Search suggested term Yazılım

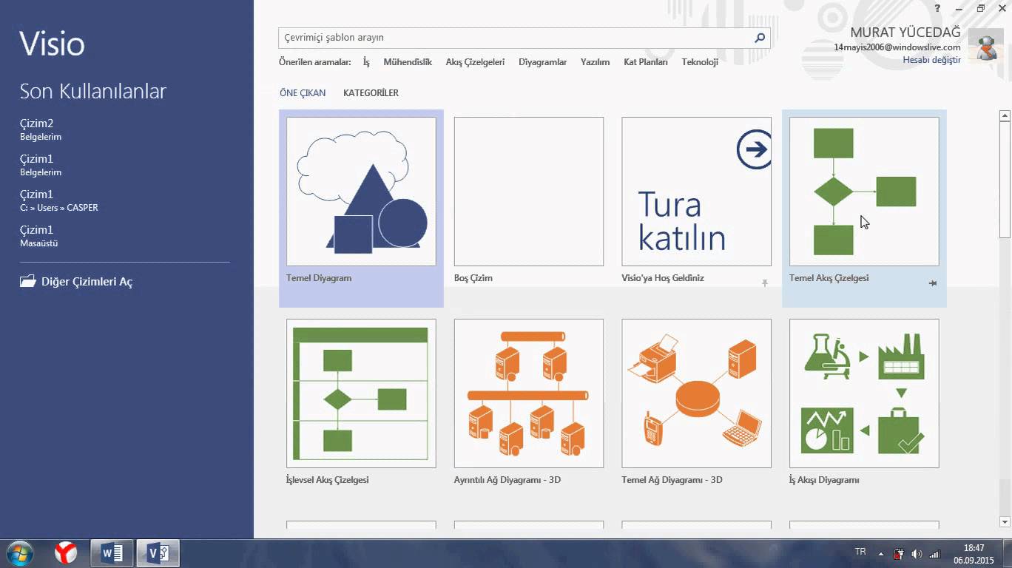pos(595,62)
